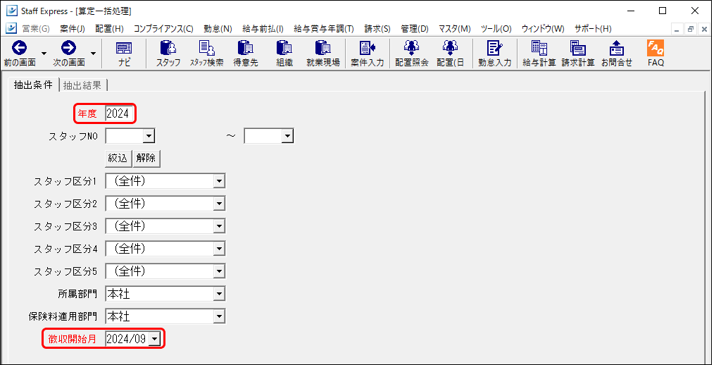Open the 給与賞与年調(T) menu

click(x=324, y=28)
